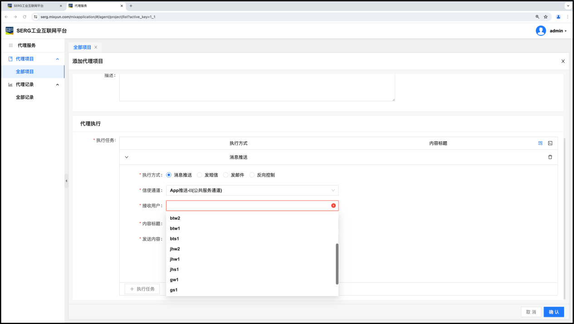Collapse the sidebar using the handle arrow

coord(66,181)
